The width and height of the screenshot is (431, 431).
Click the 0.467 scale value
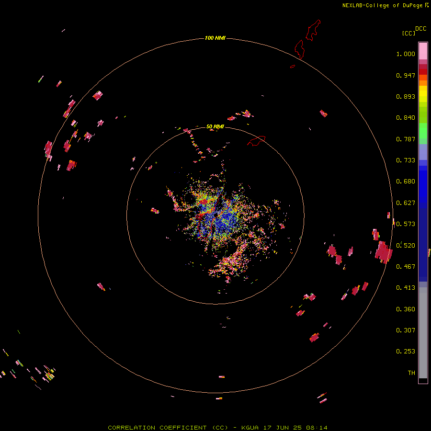tap(406, 267)
